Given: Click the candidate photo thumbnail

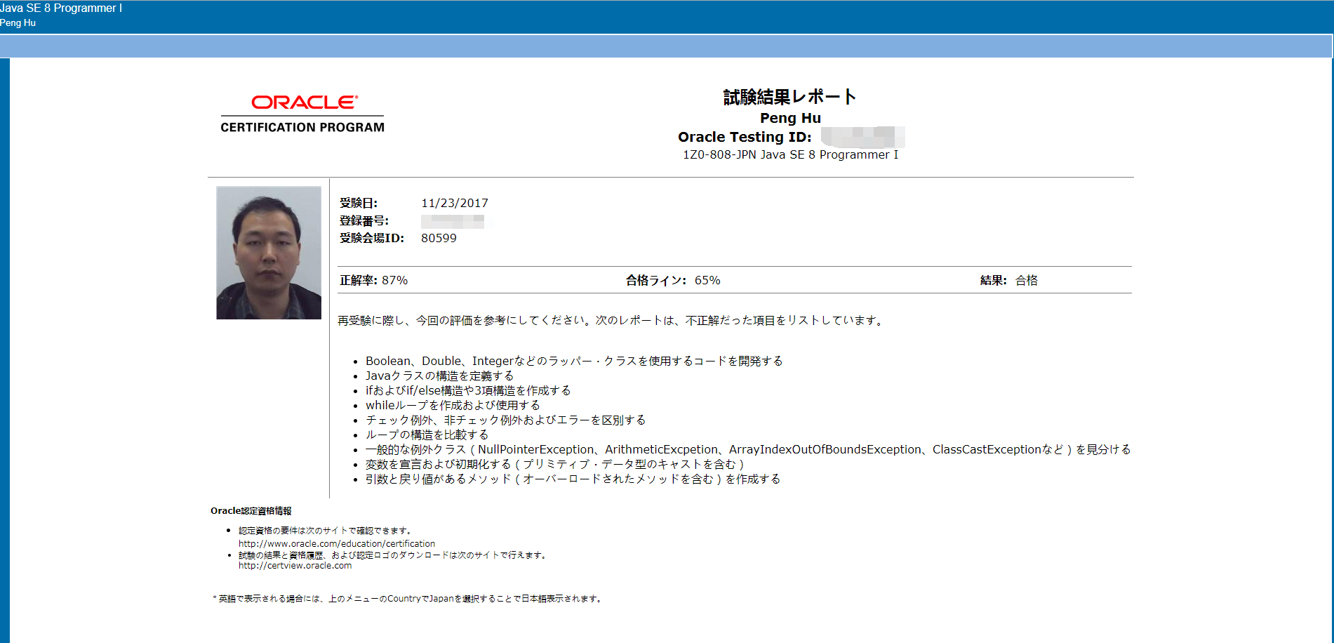Looking at the screenshot, I should pyautogui.click(x=269, y=251).
